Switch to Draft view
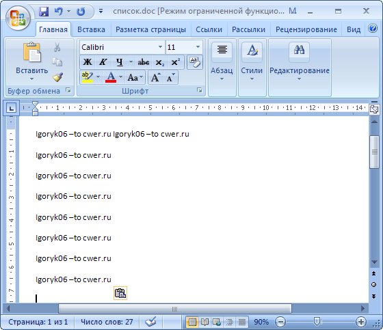383x330 pixels. coord(242,322)
